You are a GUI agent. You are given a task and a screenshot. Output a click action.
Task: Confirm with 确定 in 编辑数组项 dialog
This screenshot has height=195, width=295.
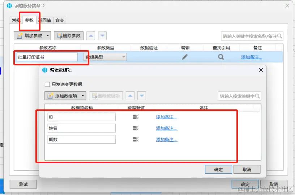point(218,169)
